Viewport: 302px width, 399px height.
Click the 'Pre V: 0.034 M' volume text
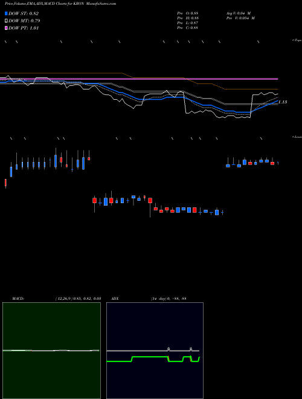240,18
